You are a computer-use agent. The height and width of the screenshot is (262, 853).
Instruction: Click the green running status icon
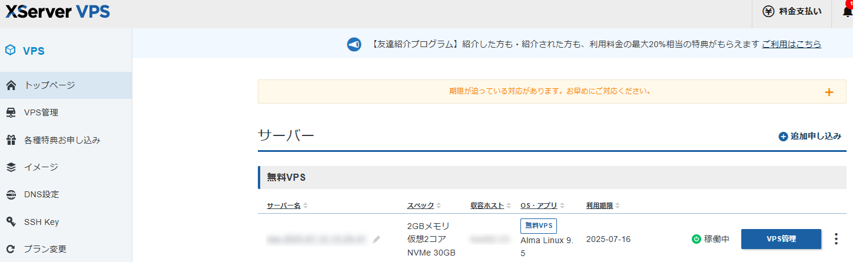696,239
